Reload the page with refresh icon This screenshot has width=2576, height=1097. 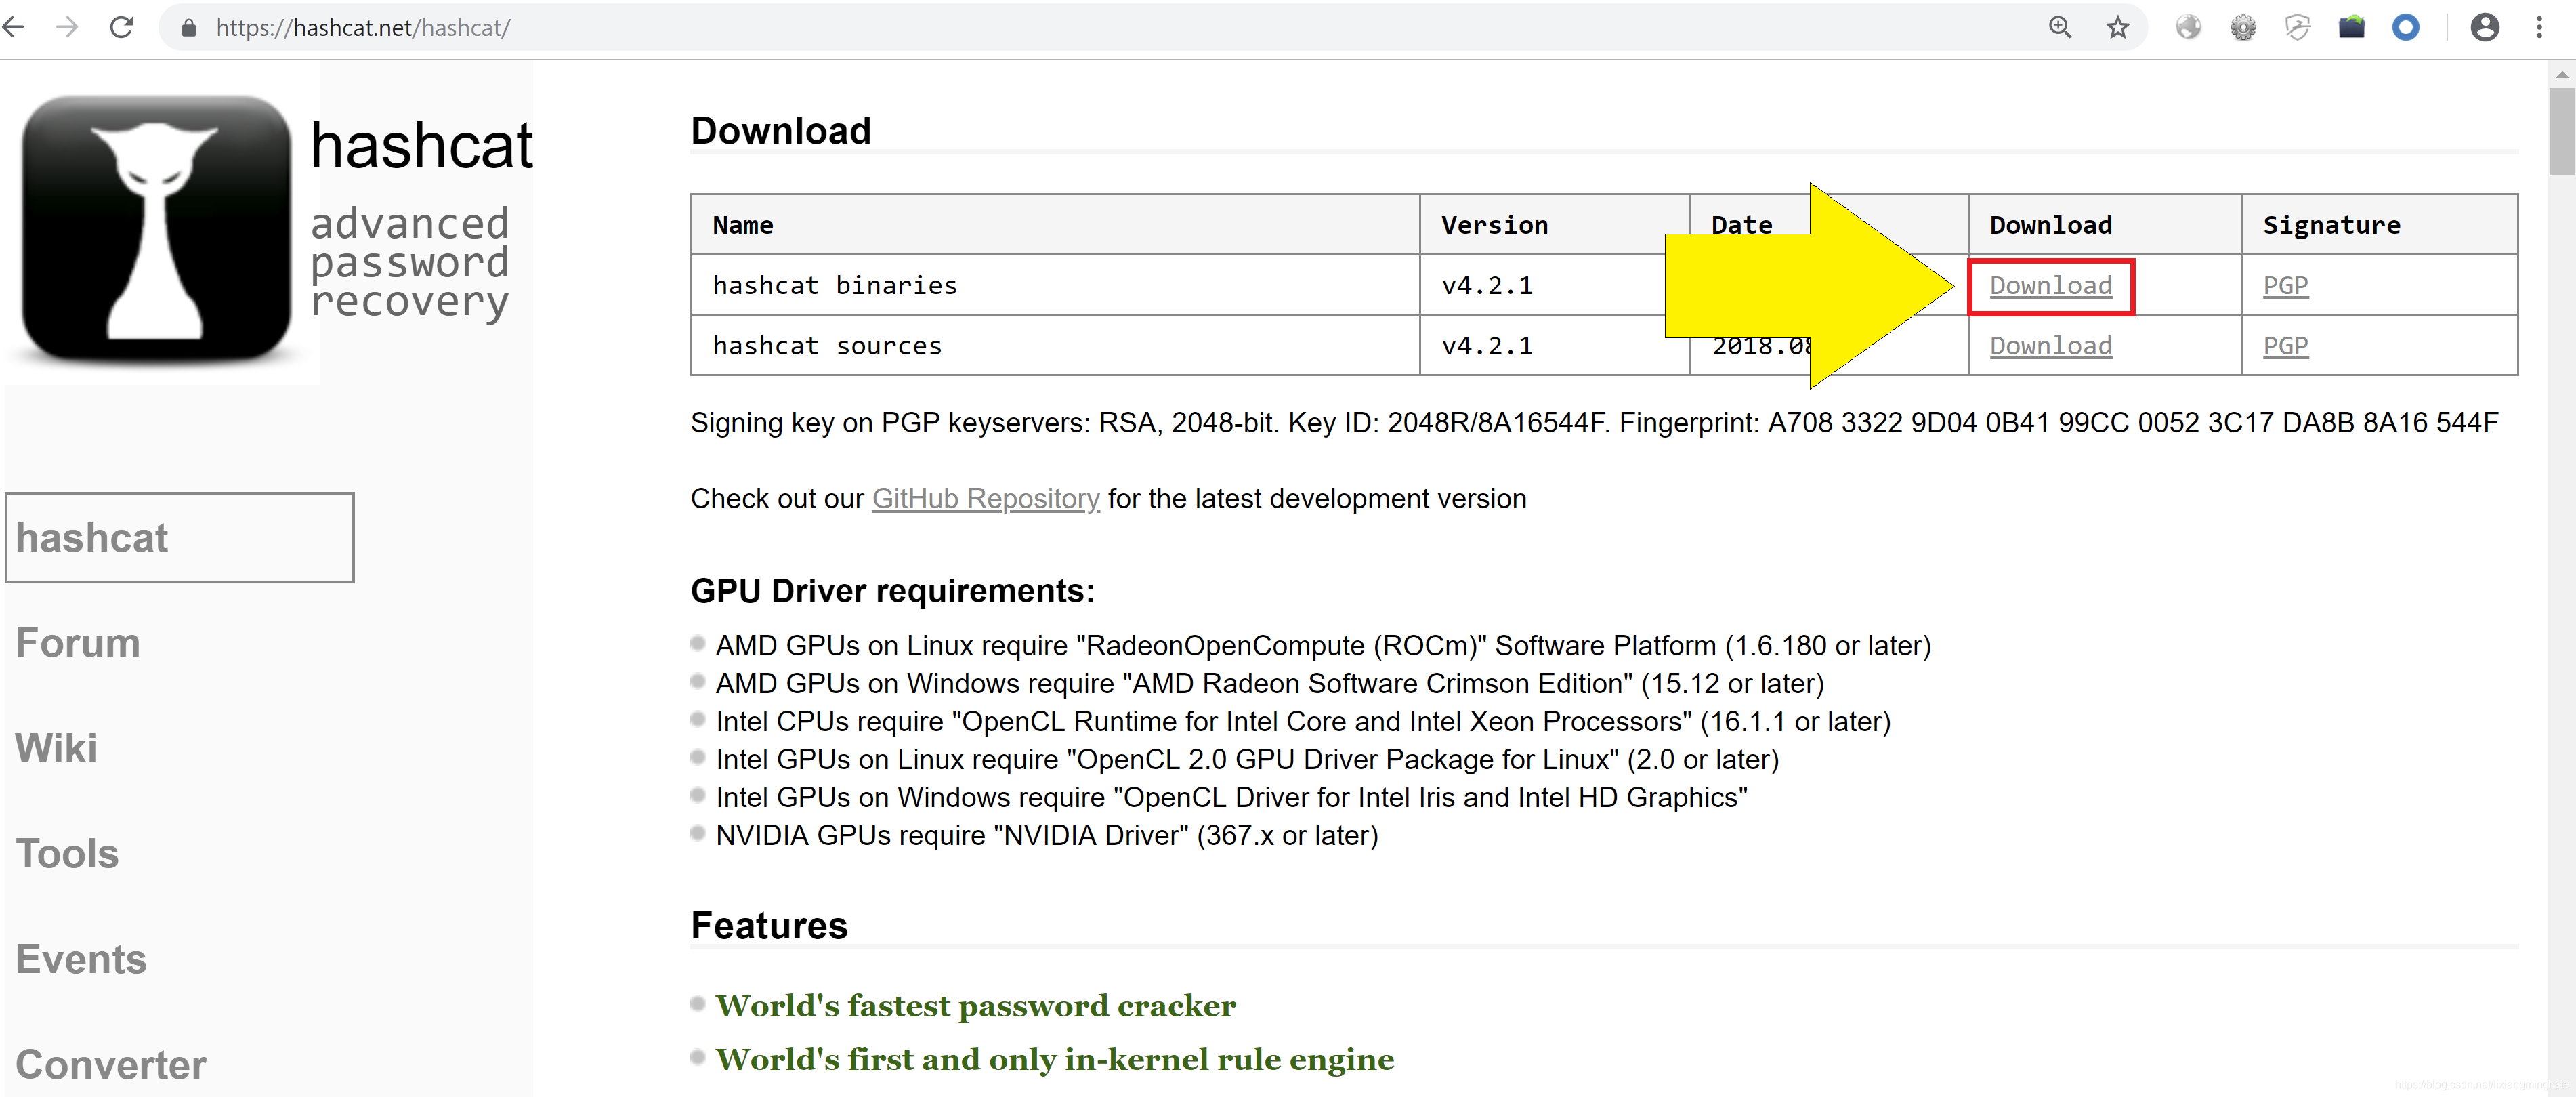[122, 27]
